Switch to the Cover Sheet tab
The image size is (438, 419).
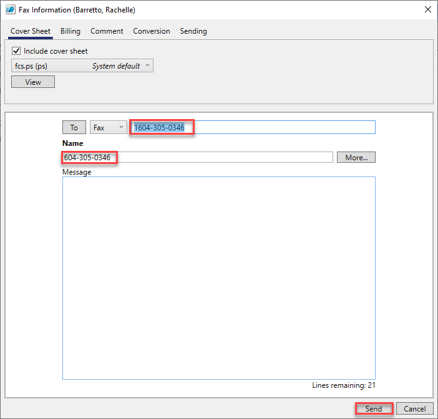point(31,31)
